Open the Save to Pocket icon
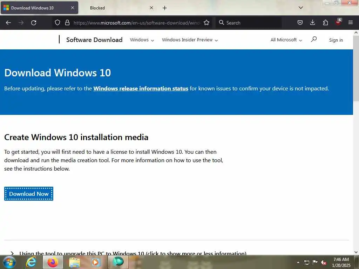The height and width of the screenshot is (269, 359). [300, 22]
